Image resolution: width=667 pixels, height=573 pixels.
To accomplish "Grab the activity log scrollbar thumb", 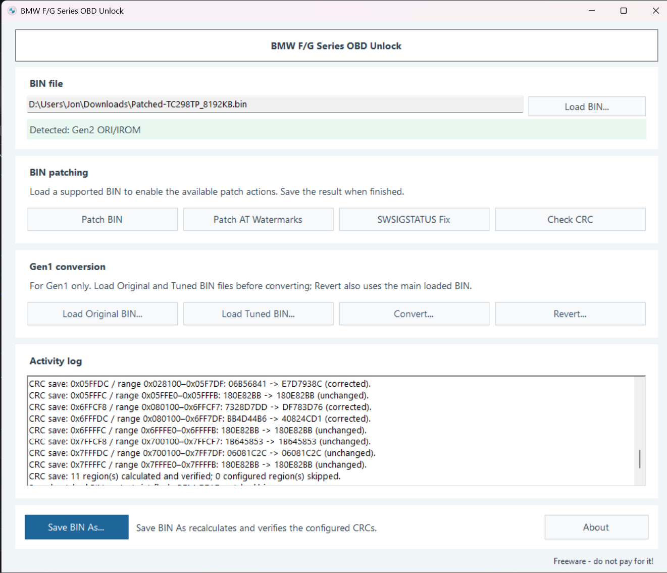I will click(x=640, y=459).
